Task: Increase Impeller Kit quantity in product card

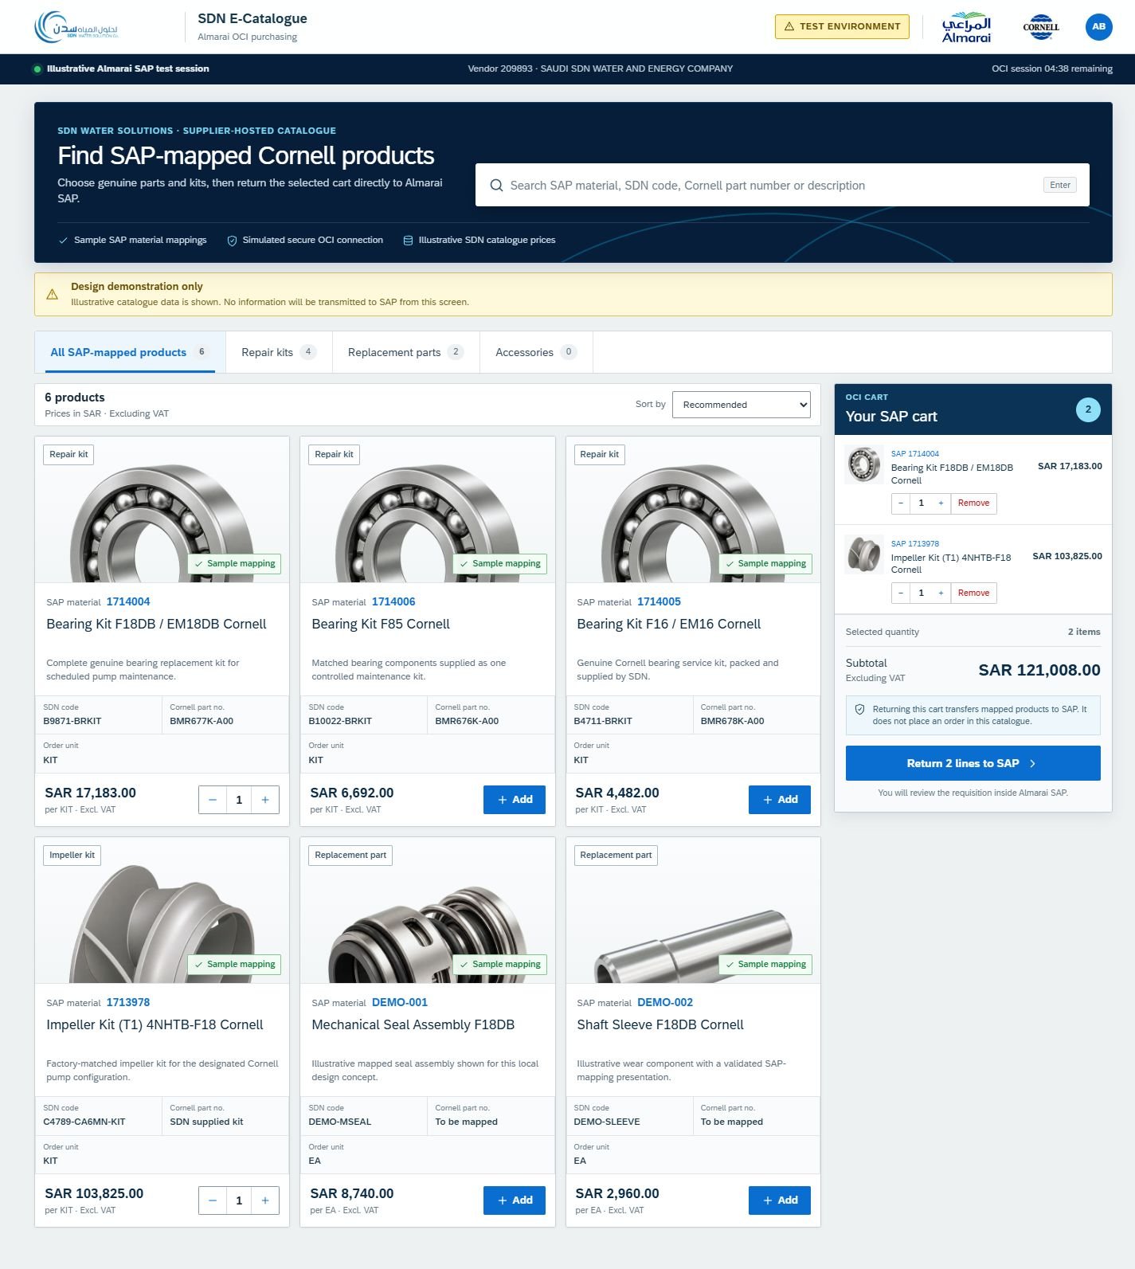Action: click(x=265, y=1200)
